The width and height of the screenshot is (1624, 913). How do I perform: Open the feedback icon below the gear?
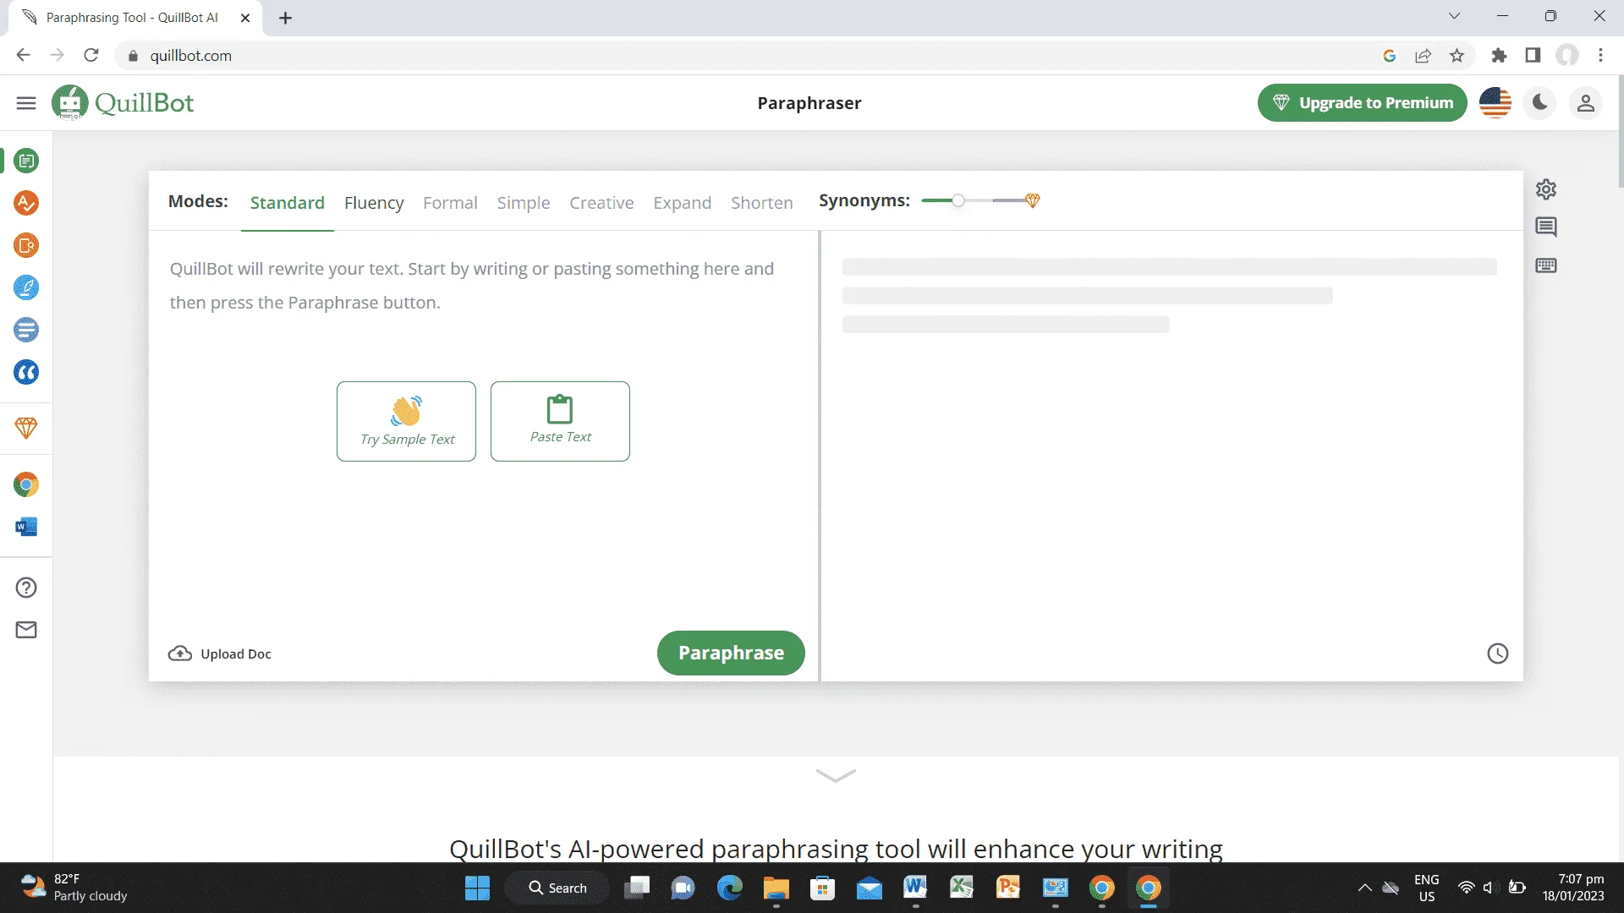coord(1546,227)
